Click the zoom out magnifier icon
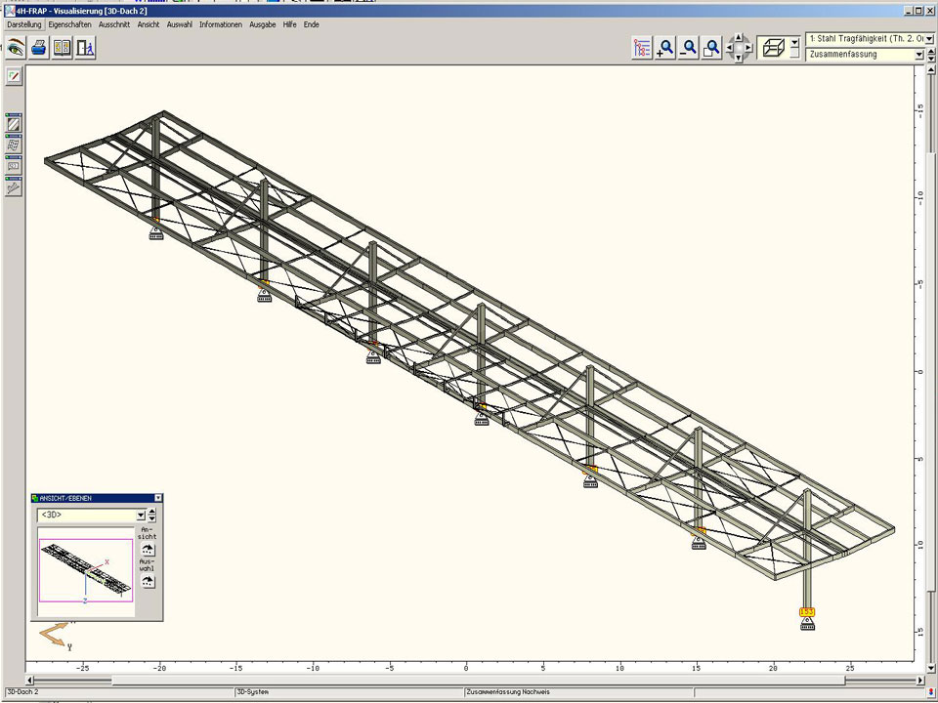Image resolution: width=938 pixels, height=703 pixels. point(689,48)
